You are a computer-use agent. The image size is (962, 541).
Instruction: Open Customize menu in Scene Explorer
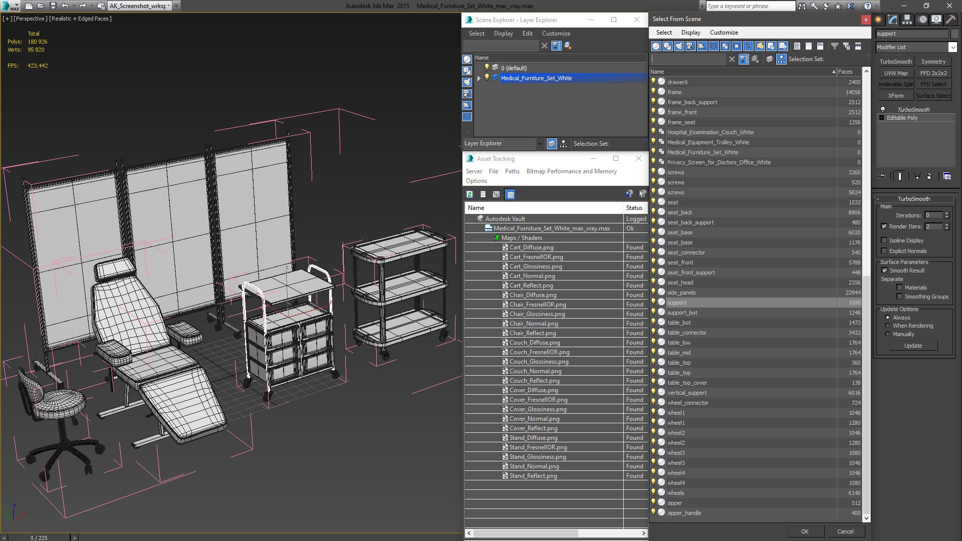click(556, 34)
